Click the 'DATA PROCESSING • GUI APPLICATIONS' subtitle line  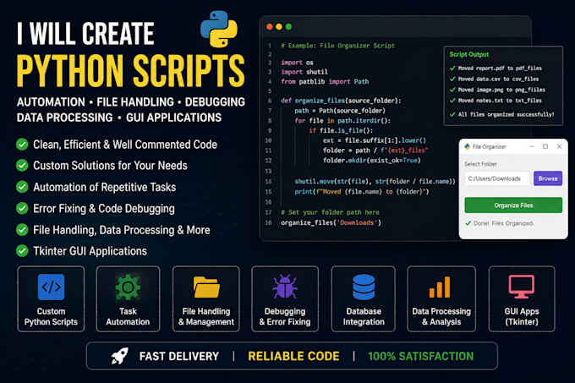pos(119,118)
